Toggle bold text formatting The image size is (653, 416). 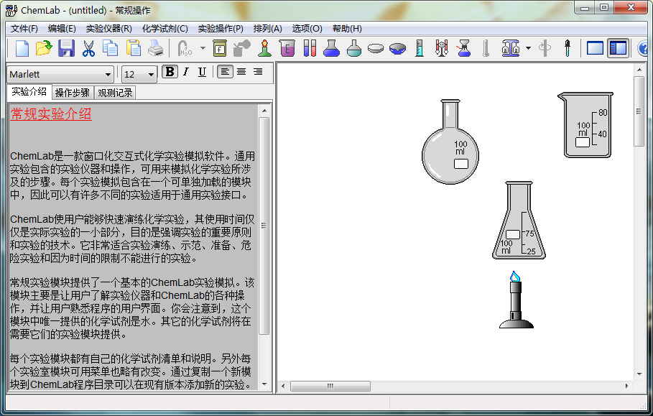tap(170, 72)
